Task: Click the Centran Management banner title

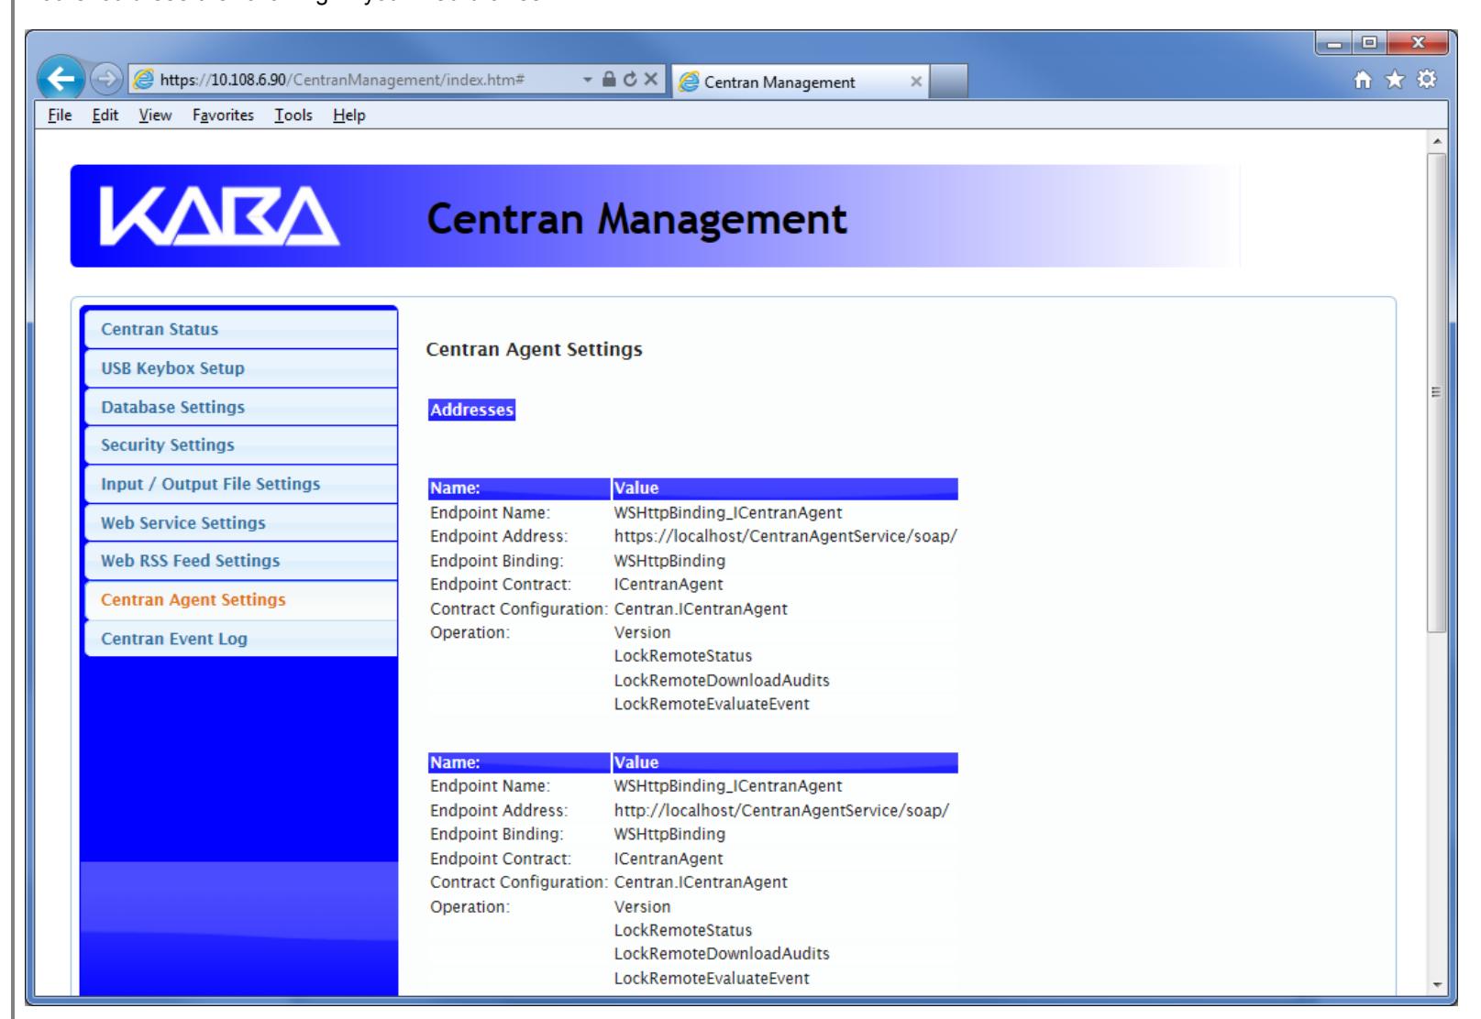Action: tap(637, 219)
